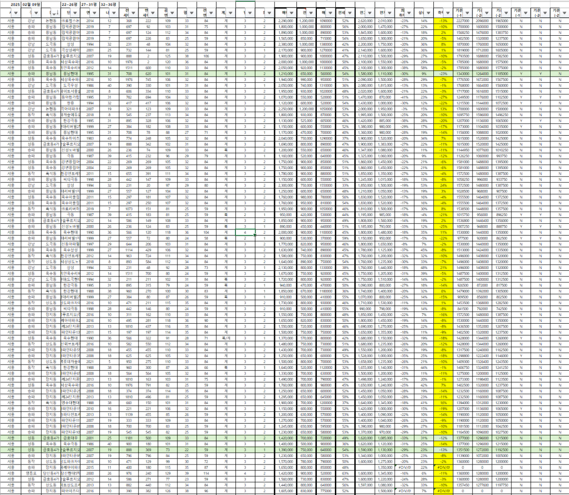Select the 02월 09일 date cell
The width and height of the screenshot is (569, 495).
[x=31, y=4]
